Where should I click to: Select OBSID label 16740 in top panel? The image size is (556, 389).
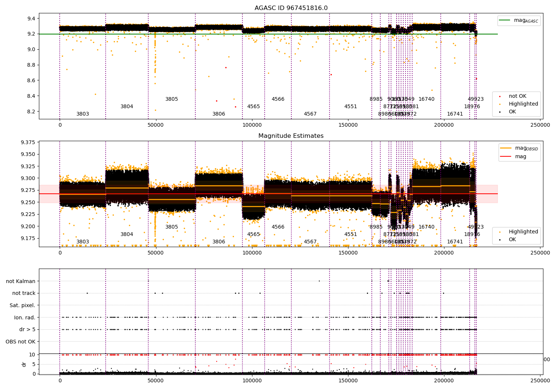426,99
